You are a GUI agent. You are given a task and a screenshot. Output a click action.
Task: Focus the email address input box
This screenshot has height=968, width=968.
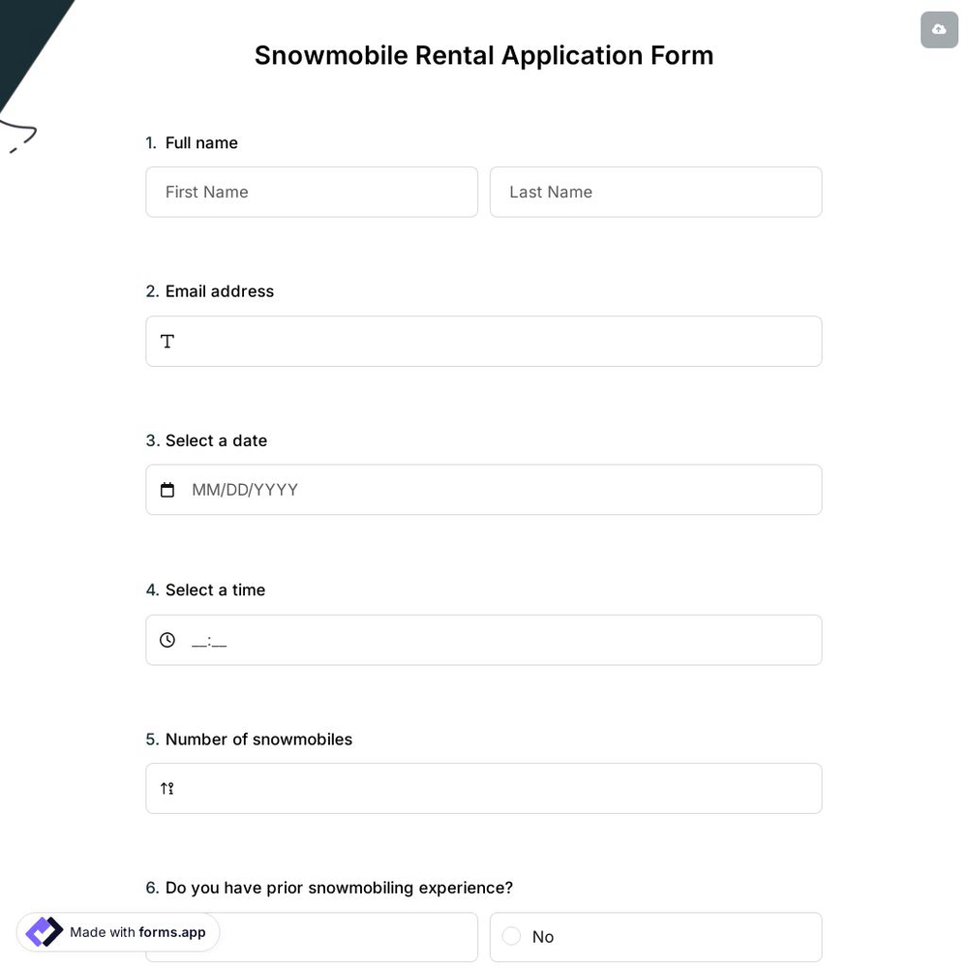click(484, 341)
